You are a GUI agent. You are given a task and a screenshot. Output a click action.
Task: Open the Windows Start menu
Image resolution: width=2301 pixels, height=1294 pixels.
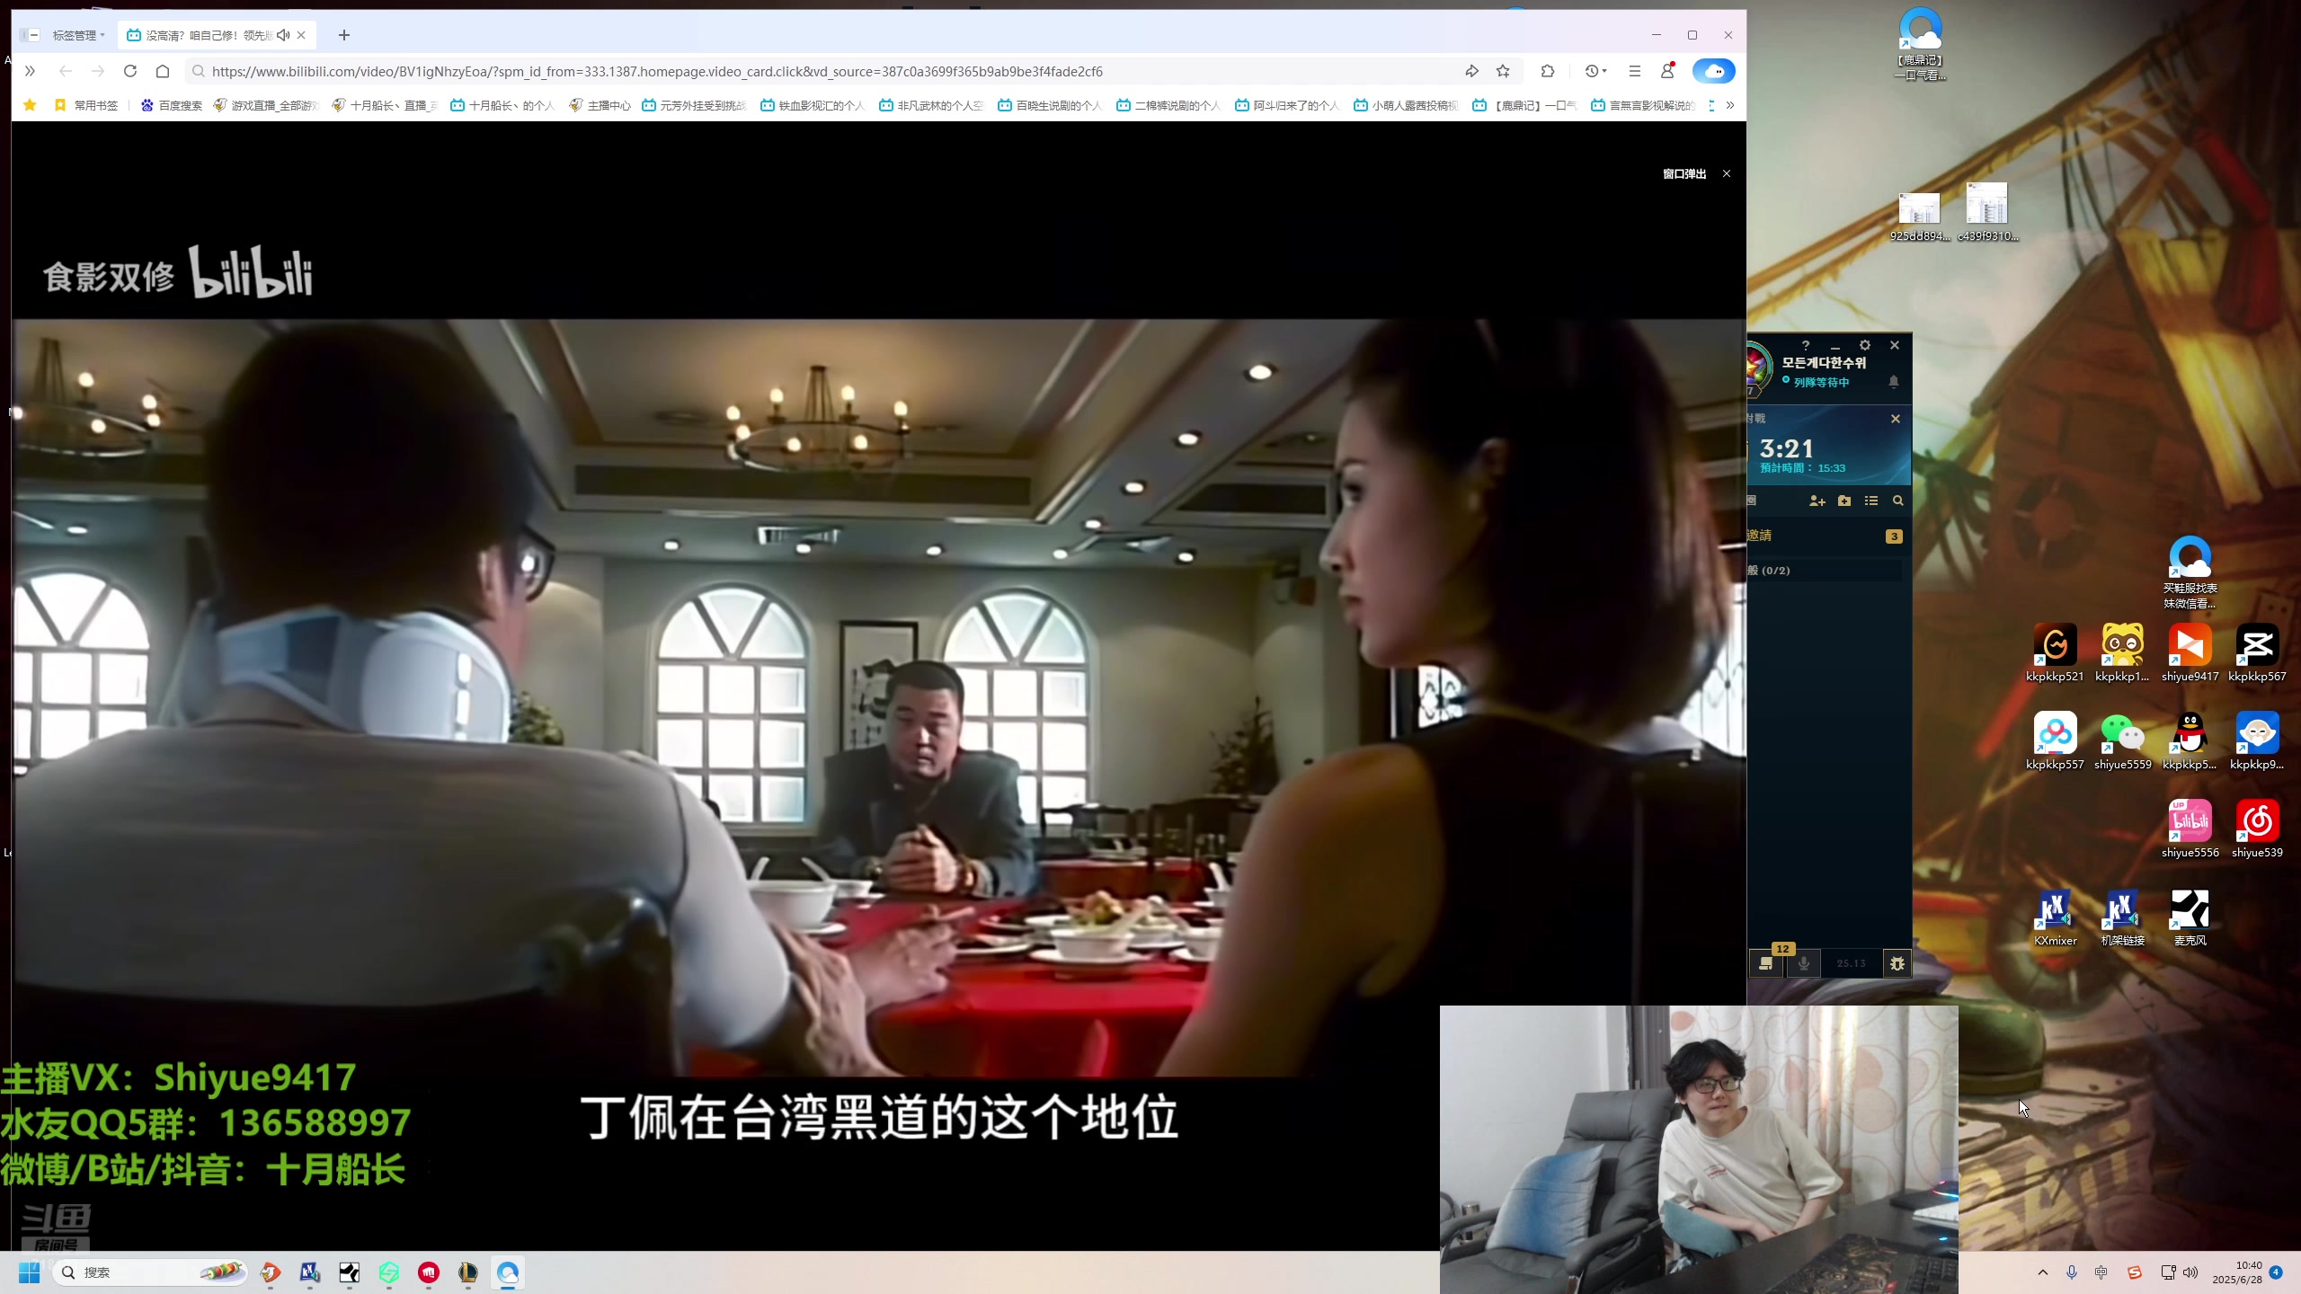coord(29,1272)
